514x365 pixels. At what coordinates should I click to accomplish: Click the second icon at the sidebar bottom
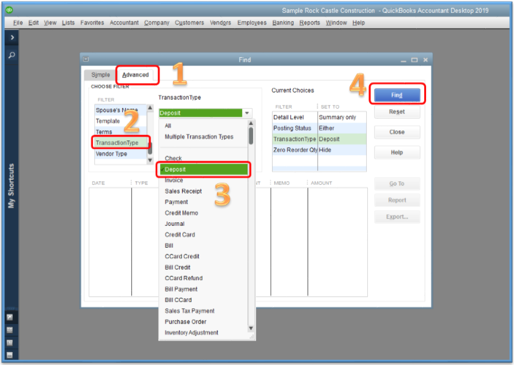pos(10,330)
